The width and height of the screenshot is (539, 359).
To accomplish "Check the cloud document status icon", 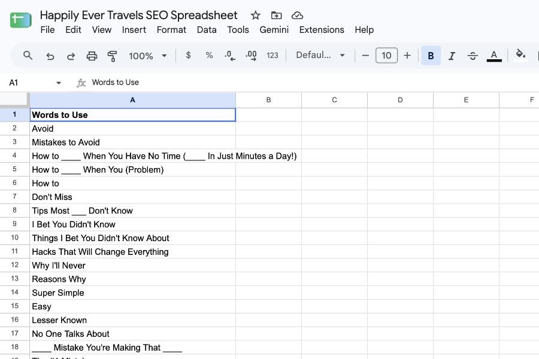I will point(297,16).
